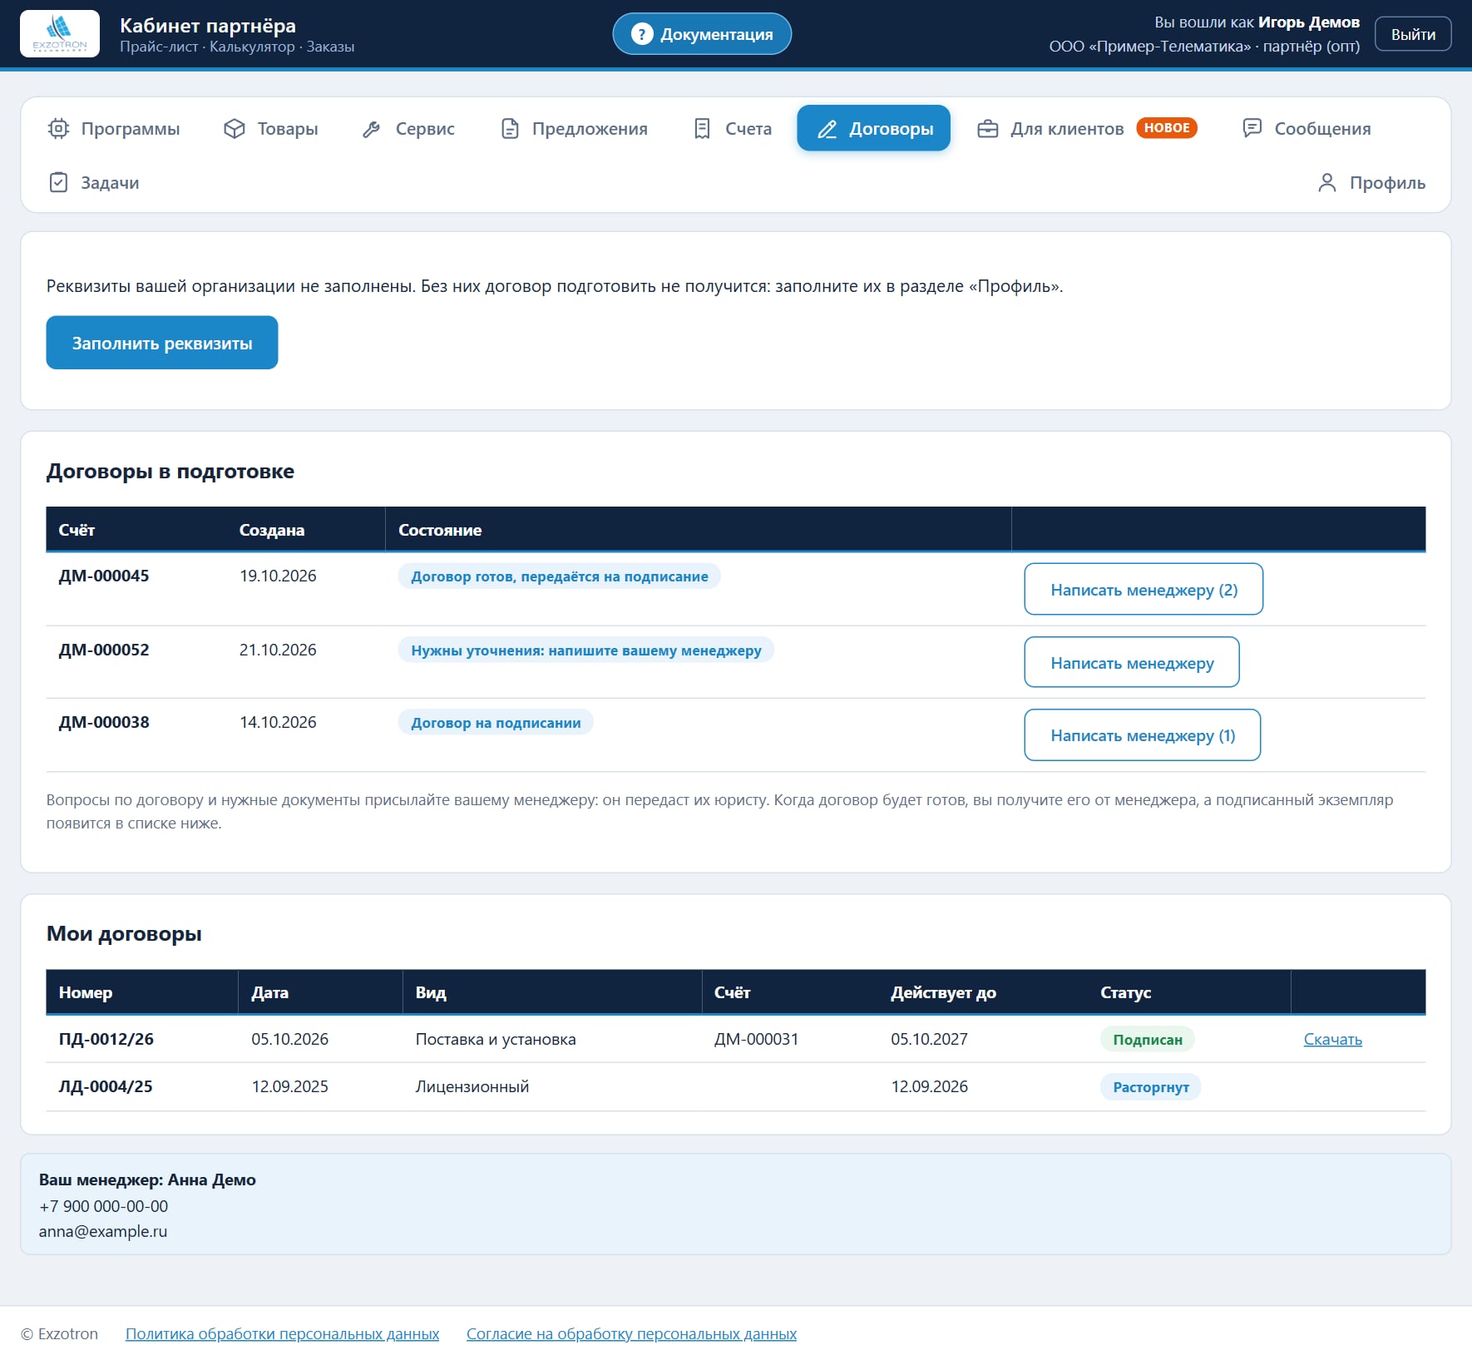Image resolution: width=1472 pixels, height=1360 pixels.
Task: Click the question mark icon in Документация
Action: click(641, 34)
